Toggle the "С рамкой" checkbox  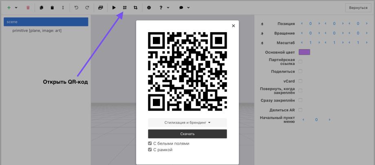pos(150,150)
